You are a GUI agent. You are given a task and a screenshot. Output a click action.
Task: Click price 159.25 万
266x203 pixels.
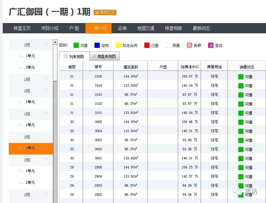tap(190, 167)
